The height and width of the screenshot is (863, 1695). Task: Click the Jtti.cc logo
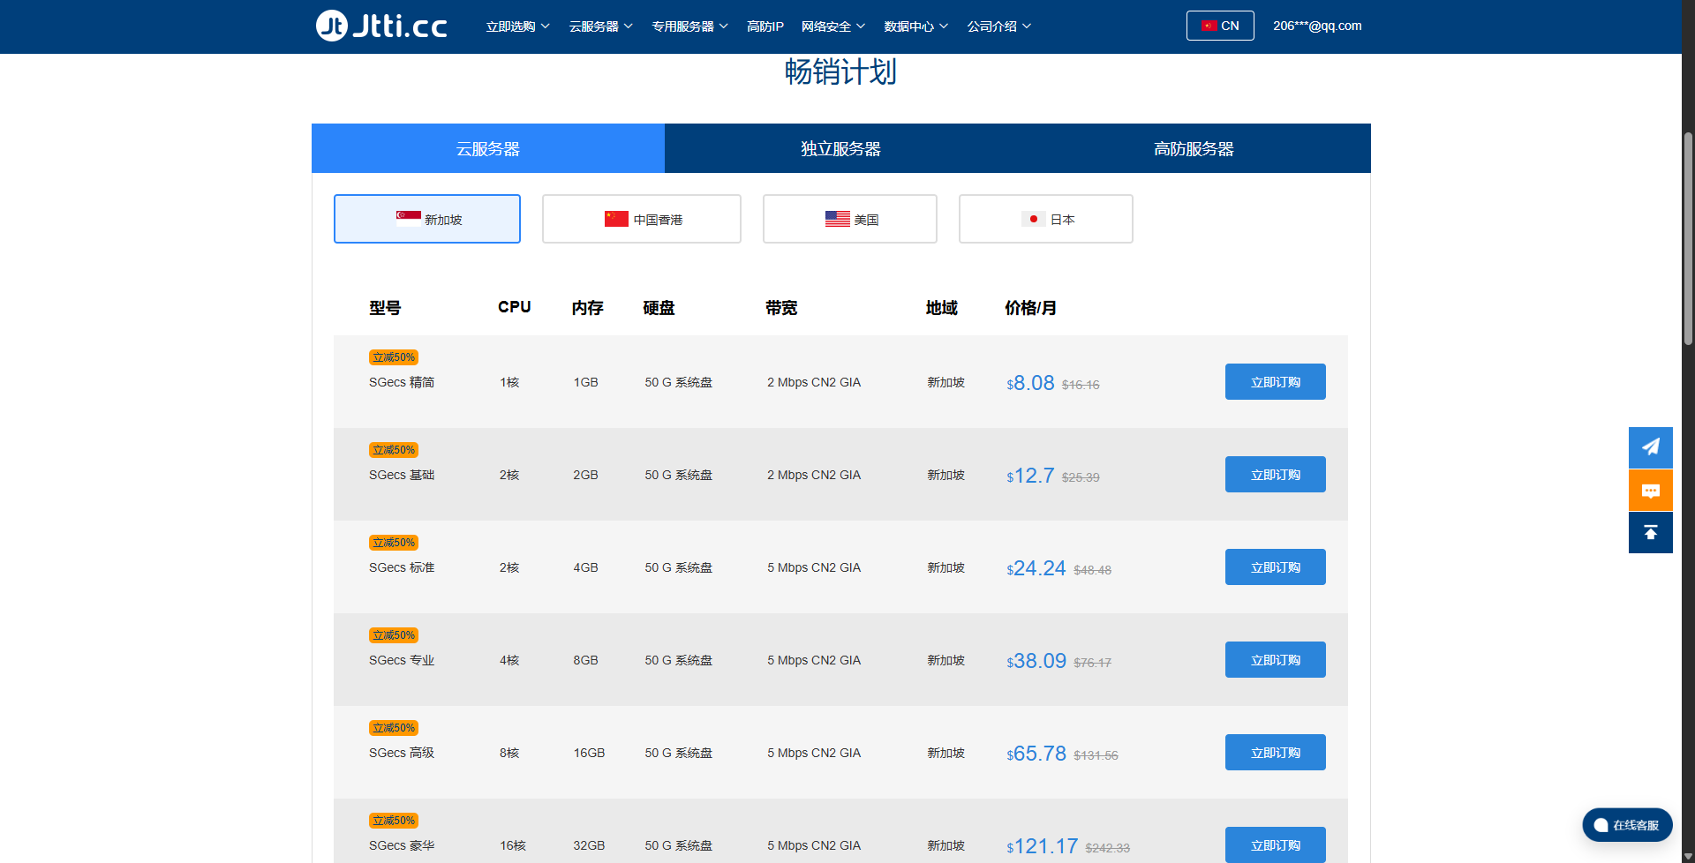[x=381, y=26]
